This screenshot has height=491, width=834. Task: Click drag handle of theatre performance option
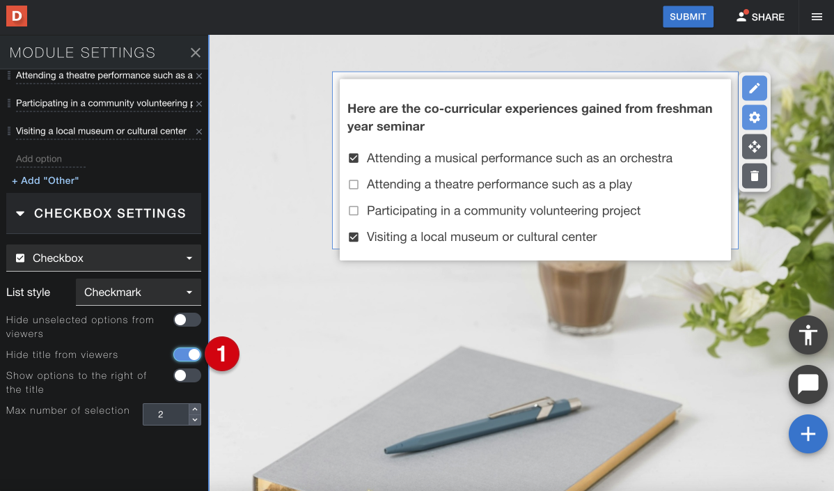click(x=9, y=75)
